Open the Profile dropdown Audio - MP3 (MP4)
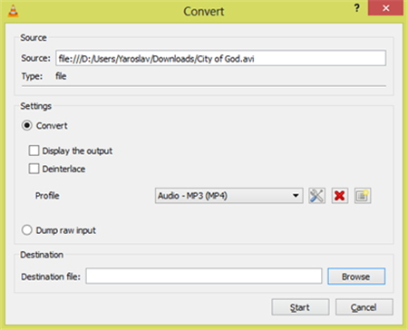The height and width of the screenshot is (330, 408). (x=228, y=196)
